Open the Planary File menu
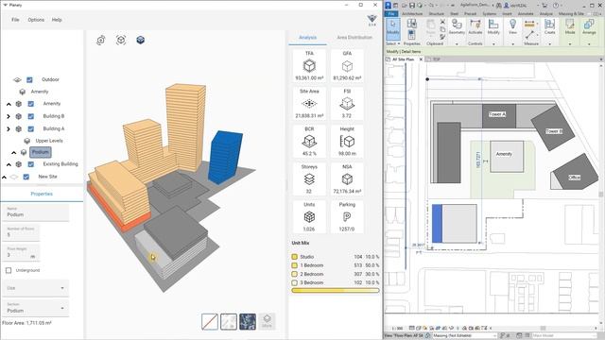605x340 pixels. coord(15,20)
